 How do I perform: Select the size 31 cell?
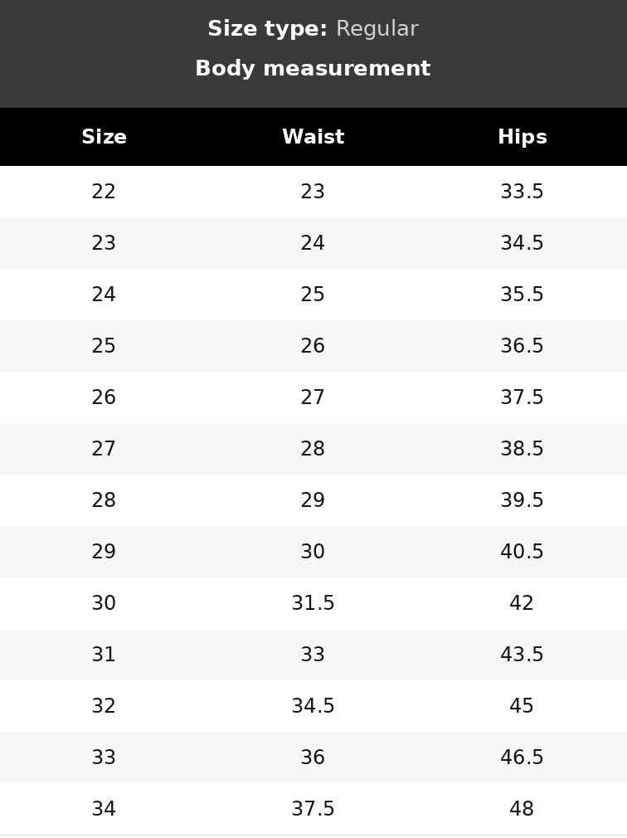click(104, 654)
